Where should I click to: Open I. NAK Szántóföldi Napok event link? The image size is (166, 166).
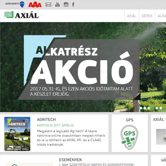pos(97,165)
